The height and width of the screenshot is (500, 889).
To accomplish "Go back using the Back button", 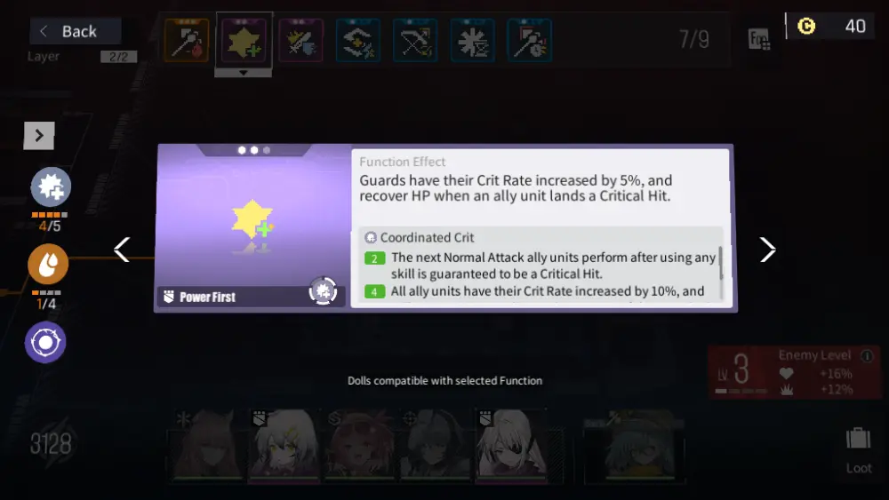I will [75, 31].
